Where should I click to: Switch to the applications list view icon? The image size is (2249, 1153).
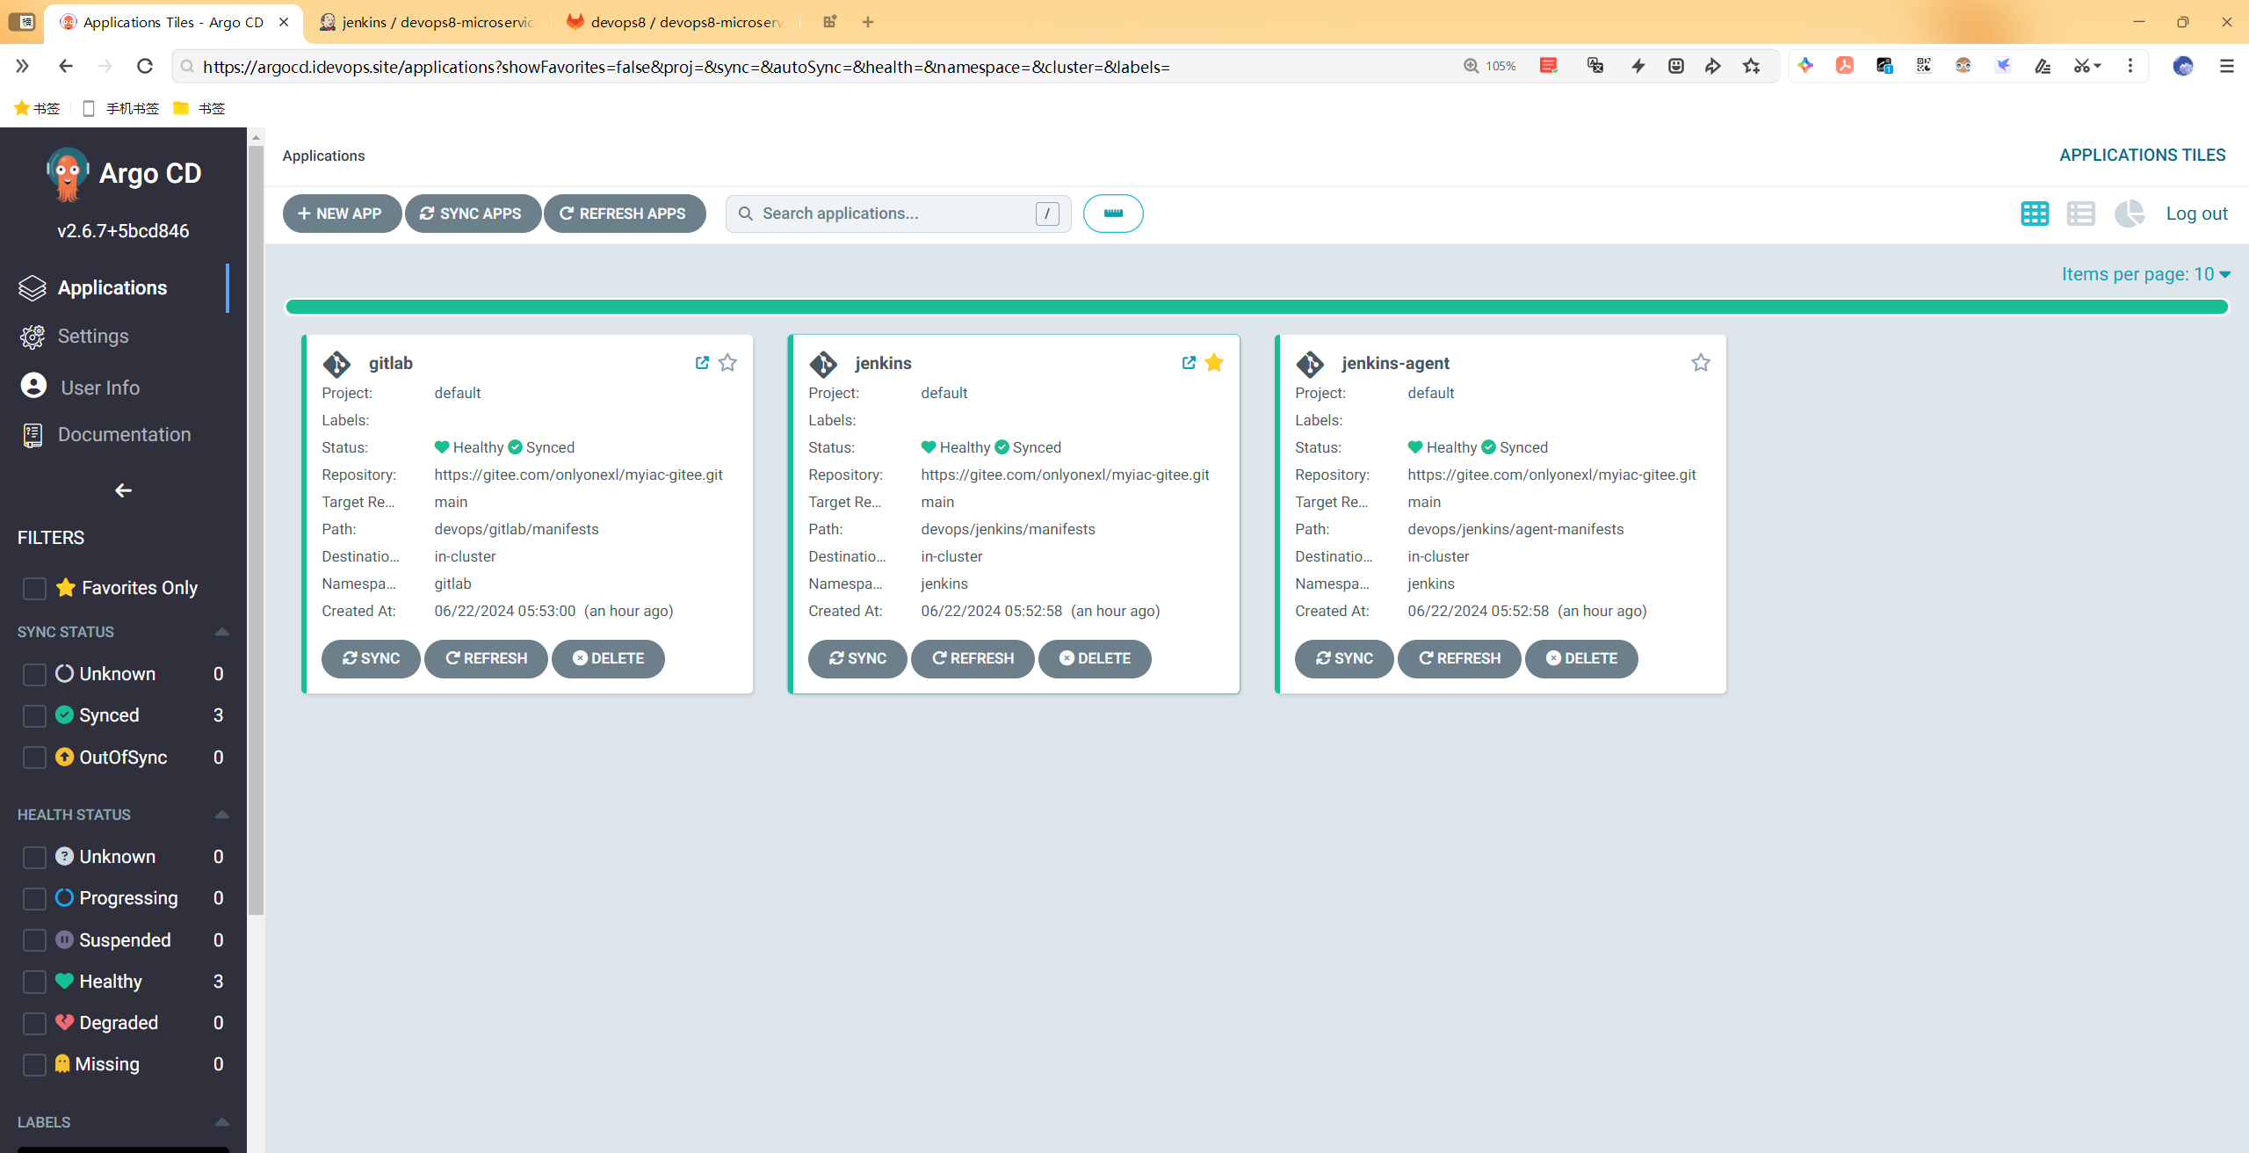click(2080, 214)
